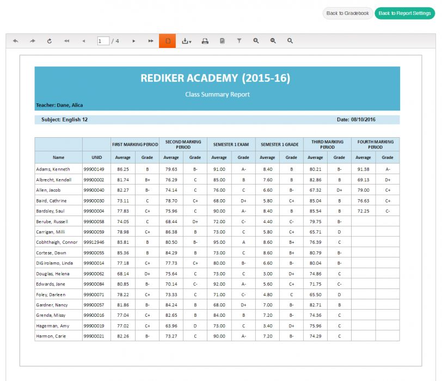
Task: Toggle the document map icon
Action: [222, 41]
